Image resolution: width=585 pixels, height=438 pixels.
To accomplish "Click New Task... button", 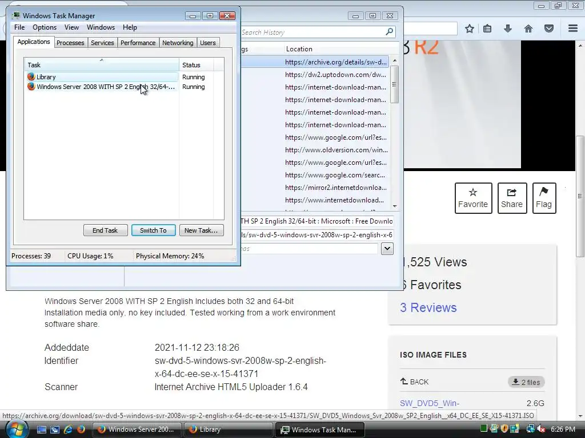I will 201,230.
